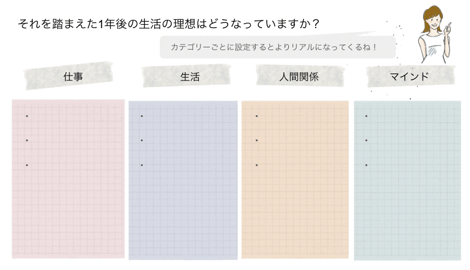Click second bullet in pink 仕事 note
The width and height of the screenshot is (470, 270).
[27, 141]
